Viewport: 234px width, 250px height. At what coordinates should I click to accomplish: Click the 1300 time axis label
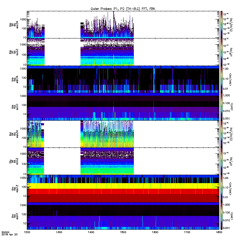click(59, 232)
